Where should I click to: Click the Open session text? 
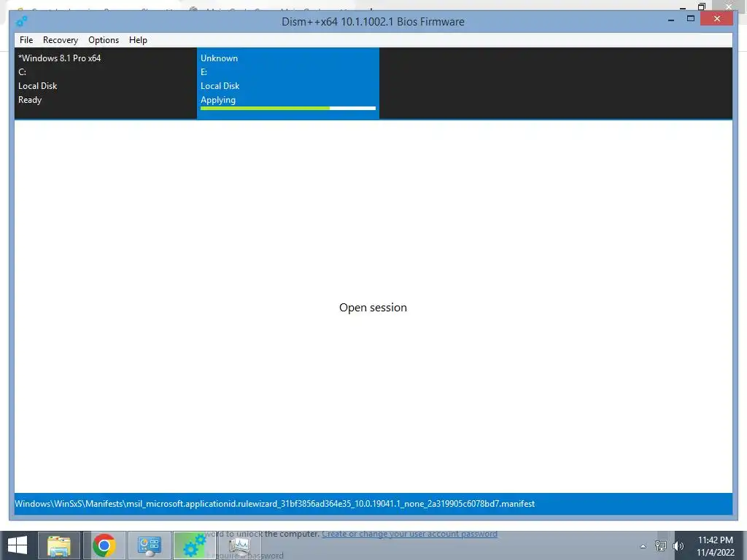click(x=373, y=308)
